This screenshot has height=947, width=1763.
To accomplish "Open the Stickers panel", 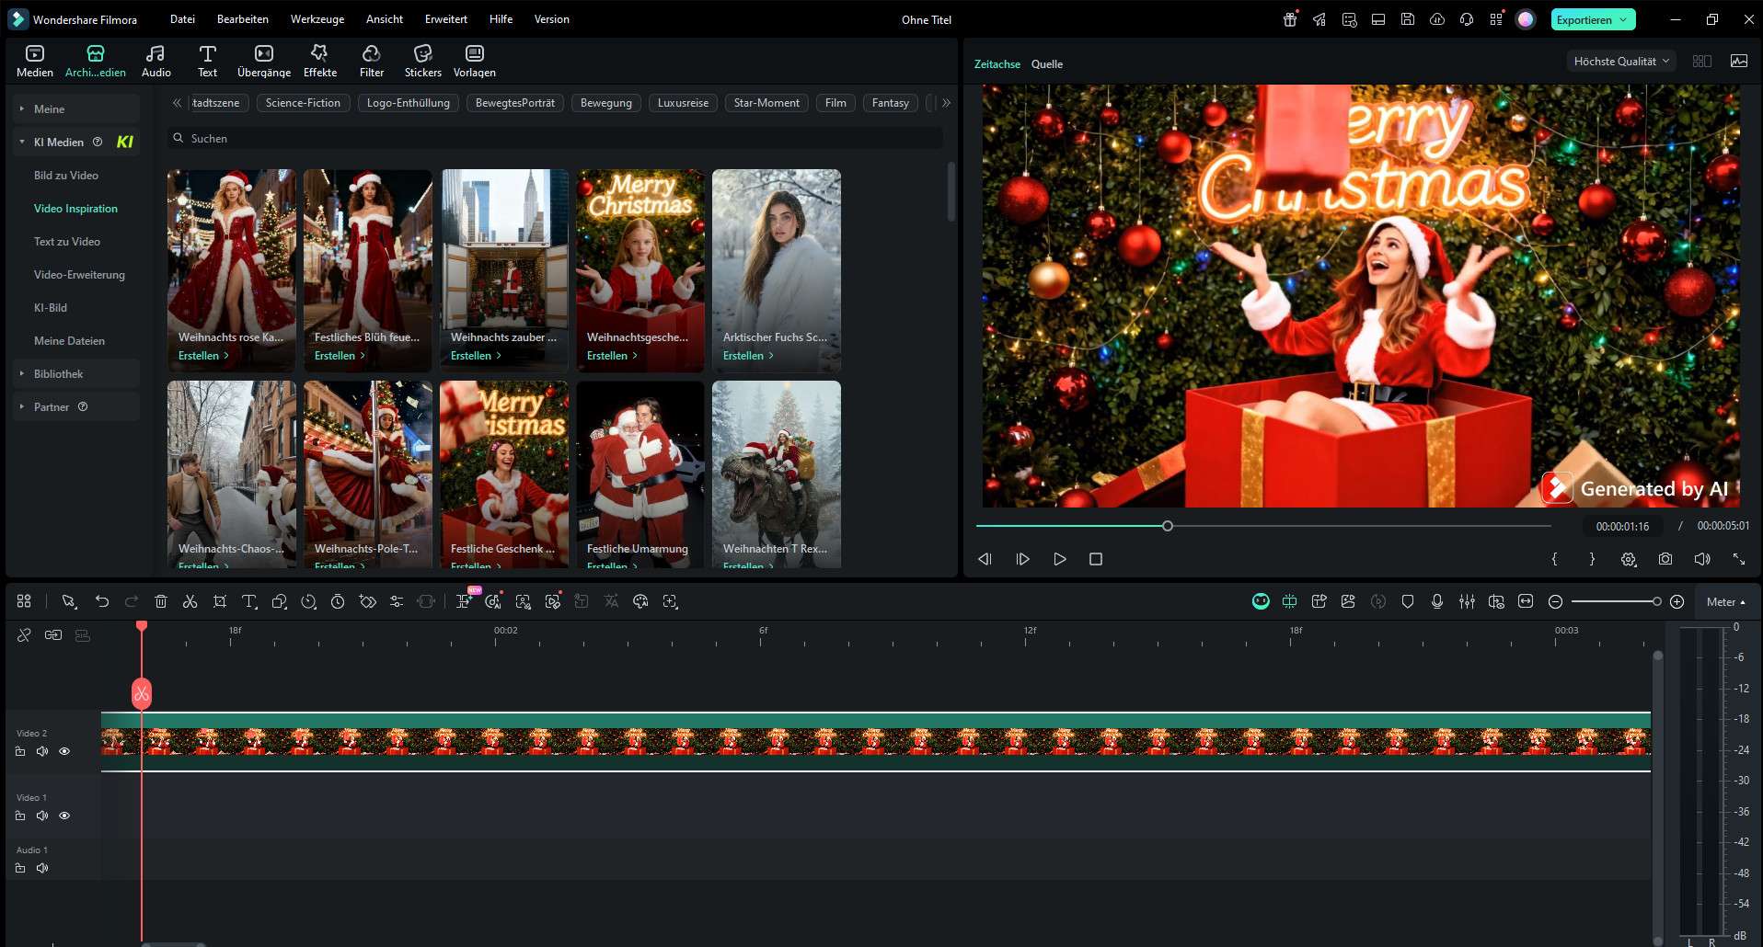I will coord(422,60).
